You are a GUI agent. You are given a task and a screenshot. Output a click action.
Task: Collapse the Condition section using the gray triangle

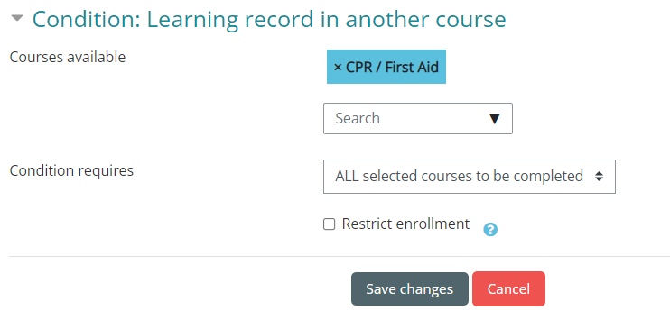[17, 19]
